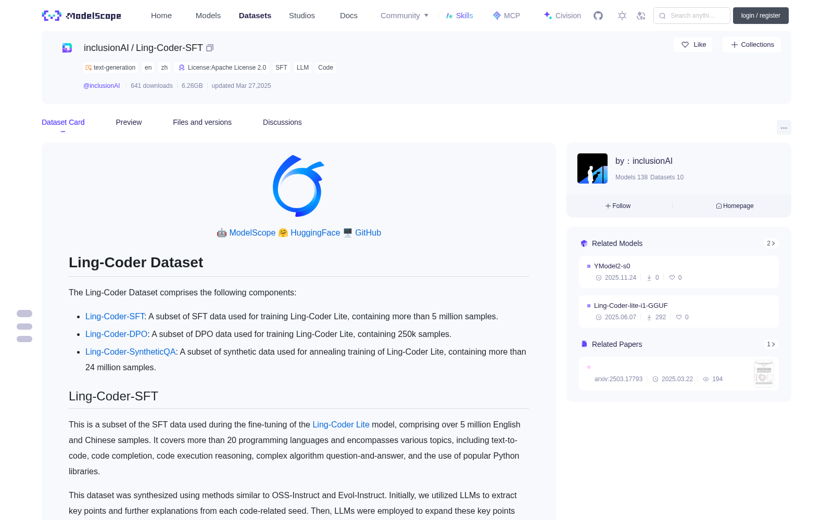The height and width of the screenshot is (520, 833).
Task: Switch to the Discussions tab
Action: (x=282, y=122)
